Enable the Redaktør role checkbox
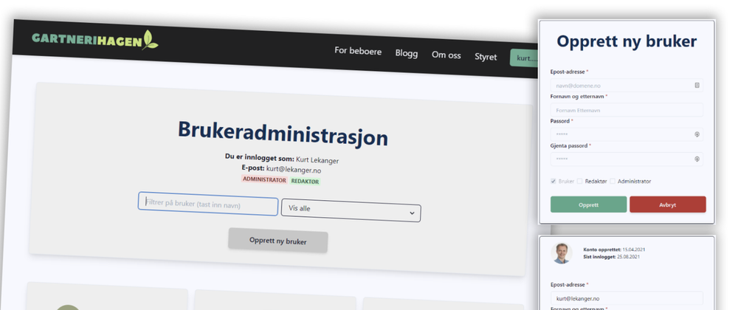738x310 pixels. (x=580, y=181)
